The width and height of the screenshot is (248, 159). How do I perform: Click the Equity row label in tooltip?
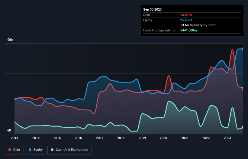tap(148, 20)
